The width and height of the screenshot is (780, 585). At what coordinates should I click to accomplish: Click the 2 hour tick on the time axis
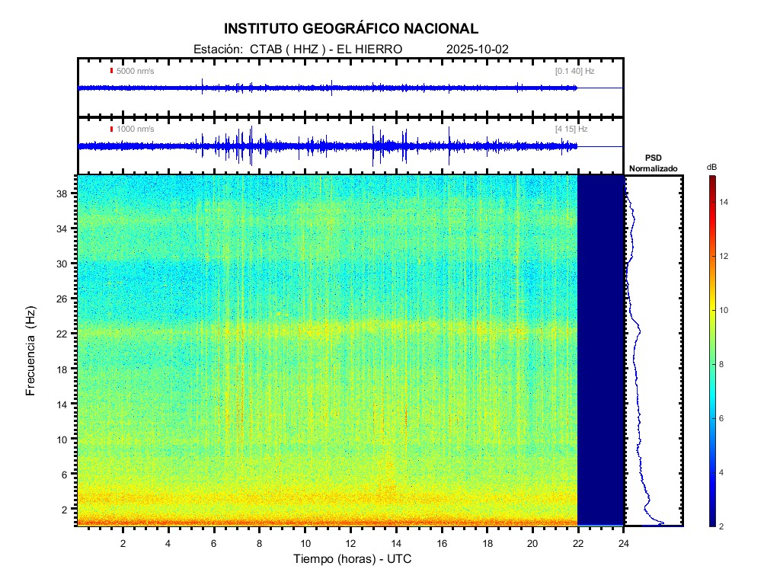pyautogui.click(x=123, y=543)
